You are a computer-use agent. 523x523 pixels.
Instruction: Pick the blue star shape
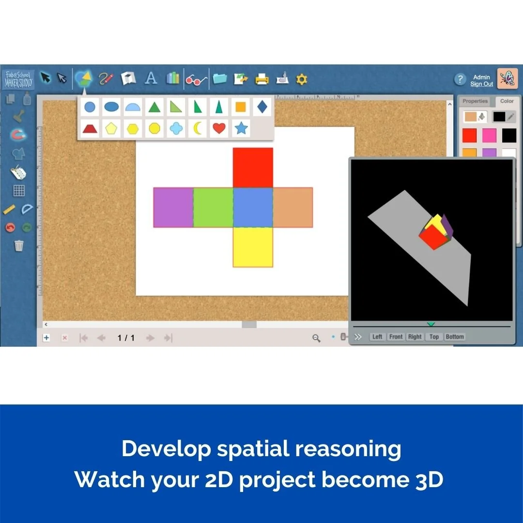click(x=241, y=128)
